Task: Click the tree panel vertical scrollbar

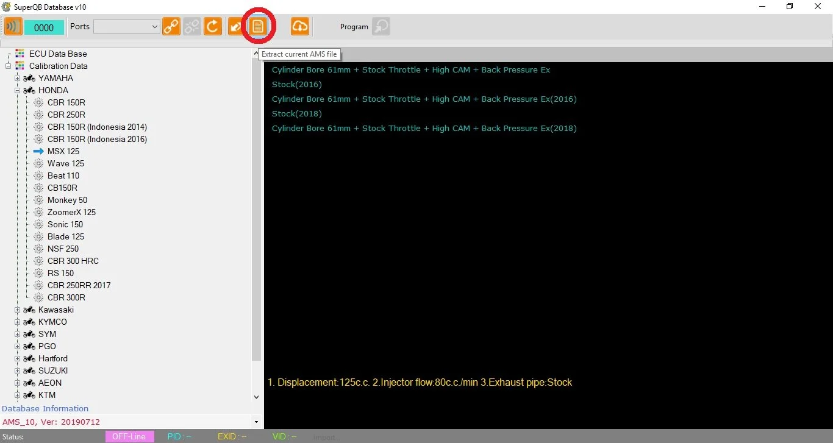Action: (x=256, y=210)
